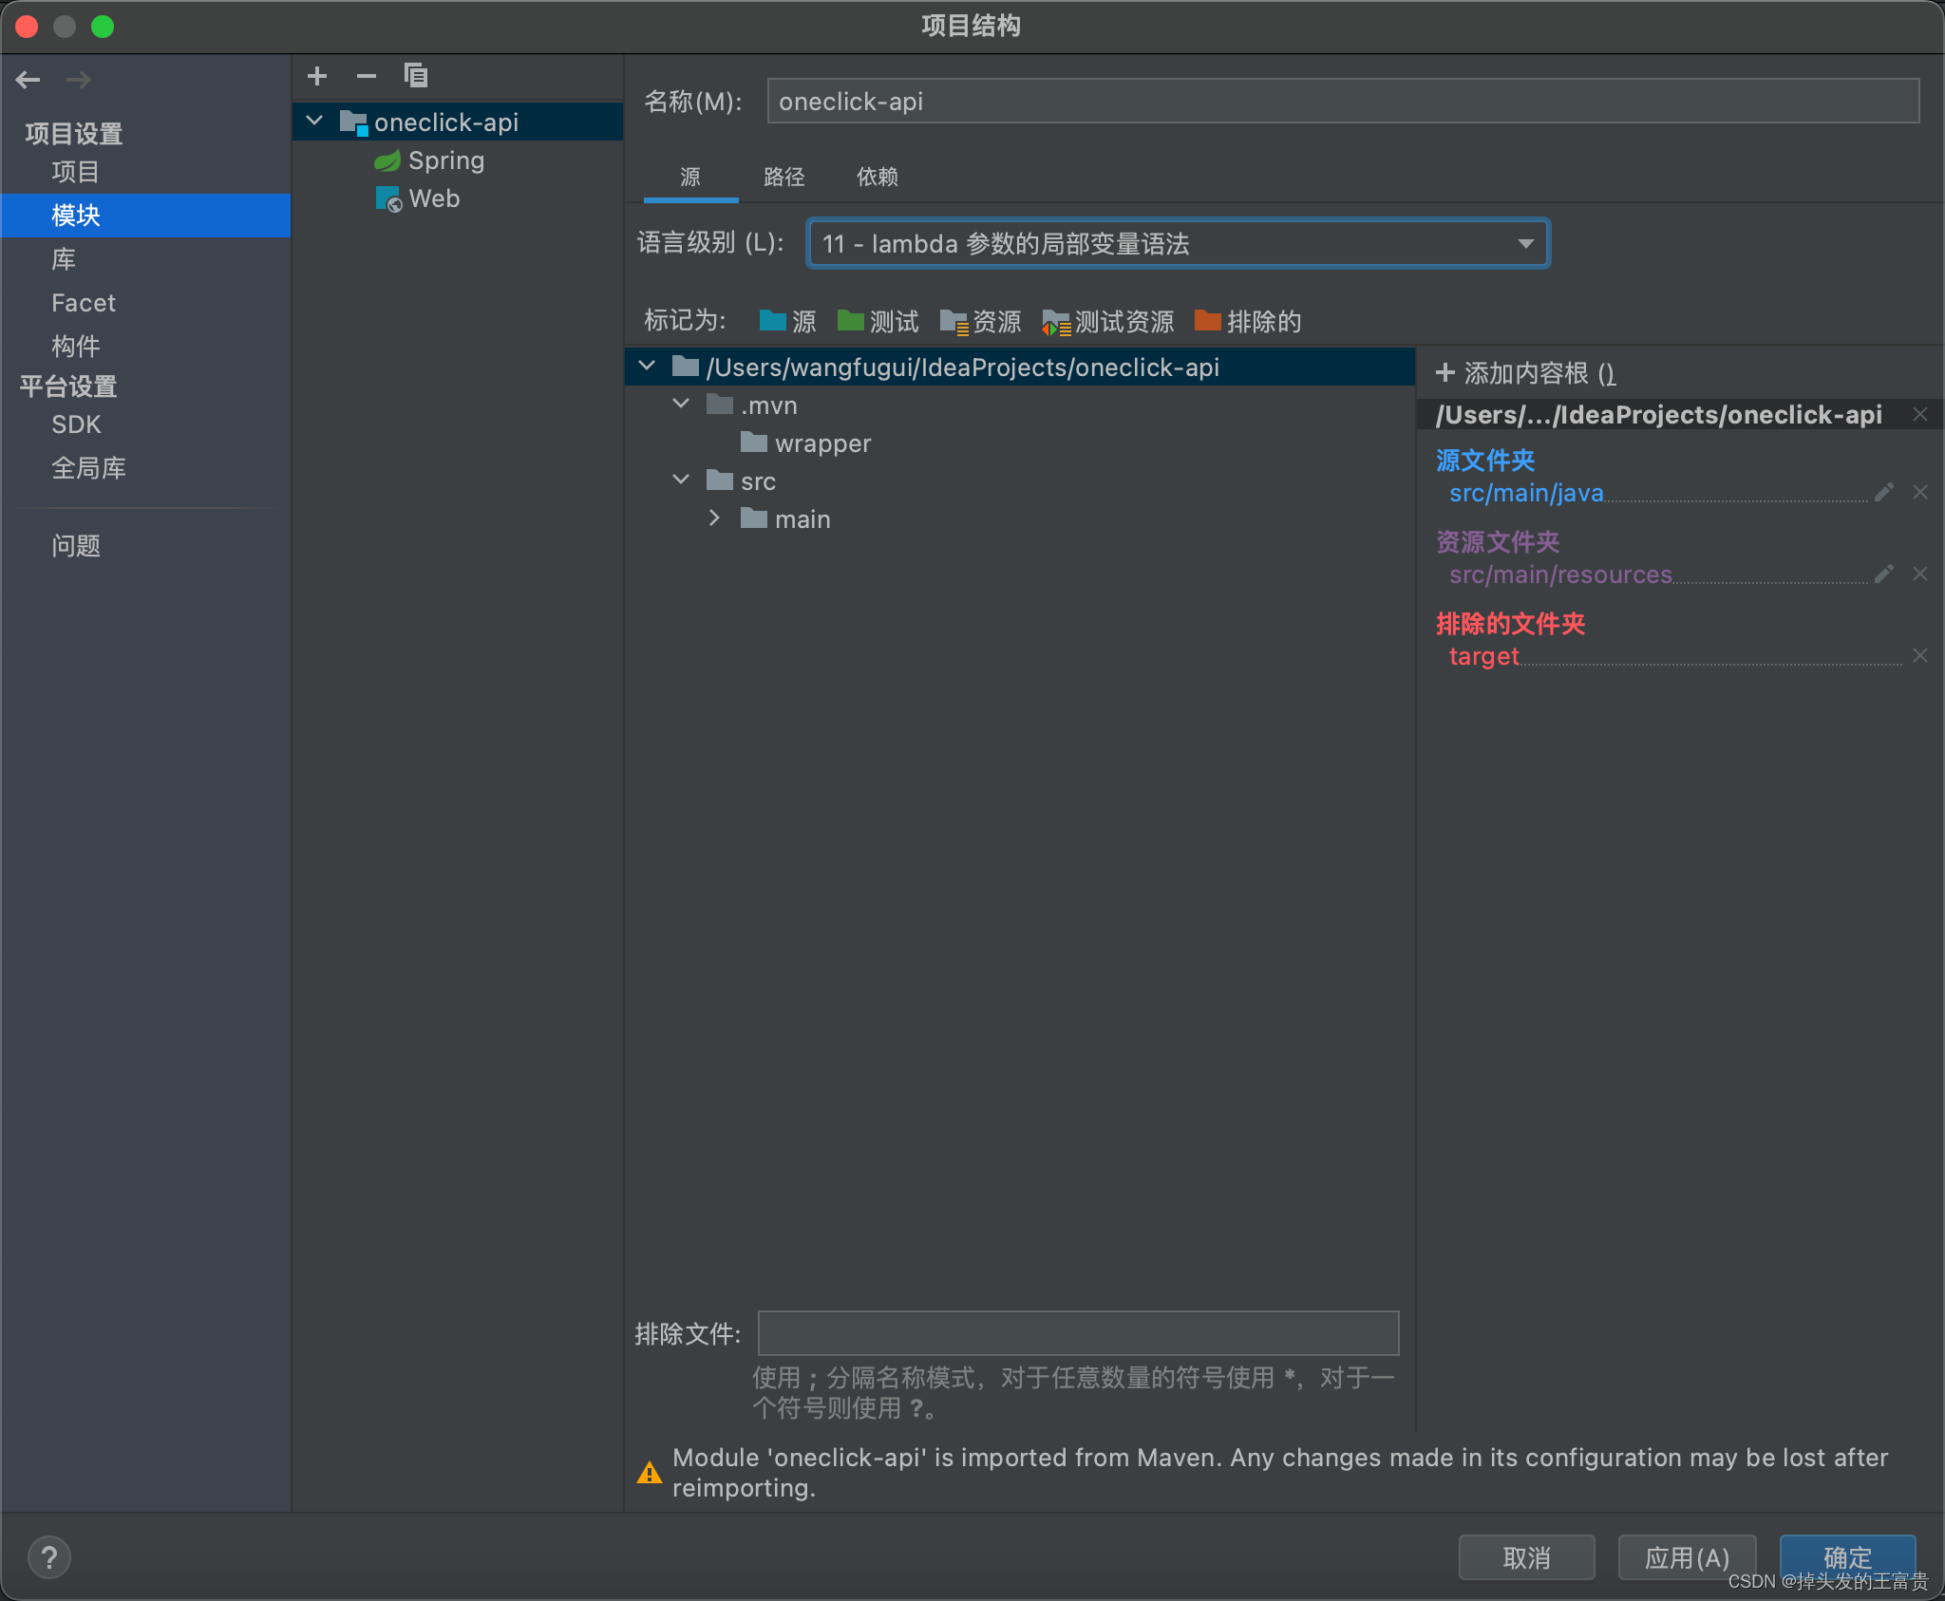Click the 排除文件 exclude files input field
1945x1601 pixels.
[1078, 1333]
